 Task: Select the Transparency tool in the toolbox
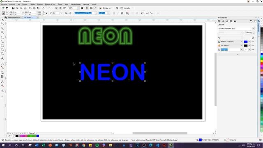pyautogui.click(x=2, y=76)
